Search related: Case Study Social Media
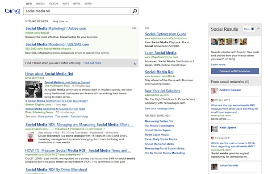This screenshot has height=174, width=268. click(x=161, y=139)
